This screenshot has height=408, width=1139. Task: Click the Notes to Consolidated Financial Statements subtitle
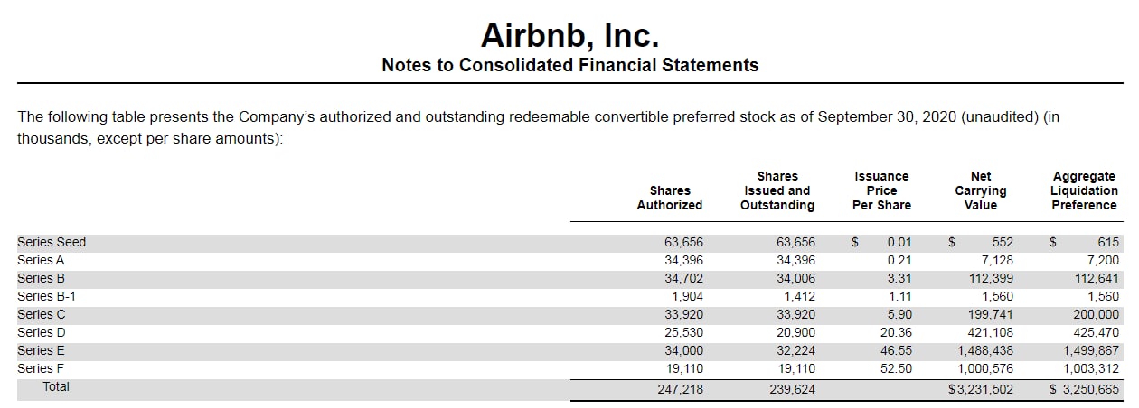(x=569, y=65)
